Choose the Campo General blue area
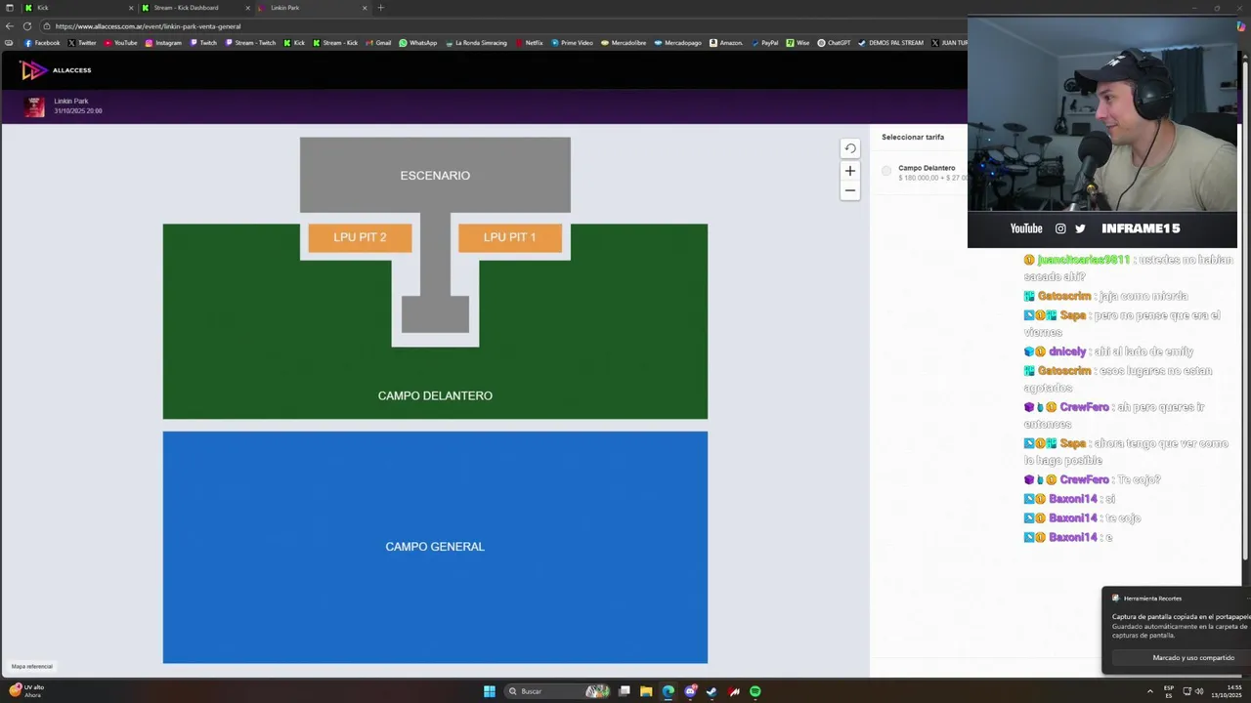 point(435,547)
